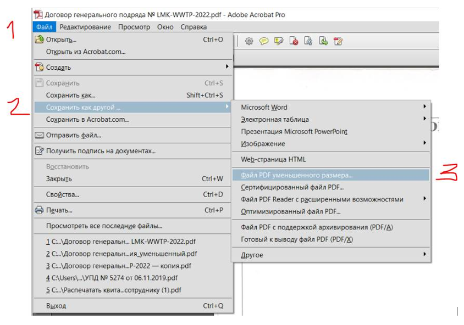The height and width of the screenshot is (325, 464).
Task: Open recent file 1 LMK-WWTP-2022.pdf
Action: [x=132, y=242]
